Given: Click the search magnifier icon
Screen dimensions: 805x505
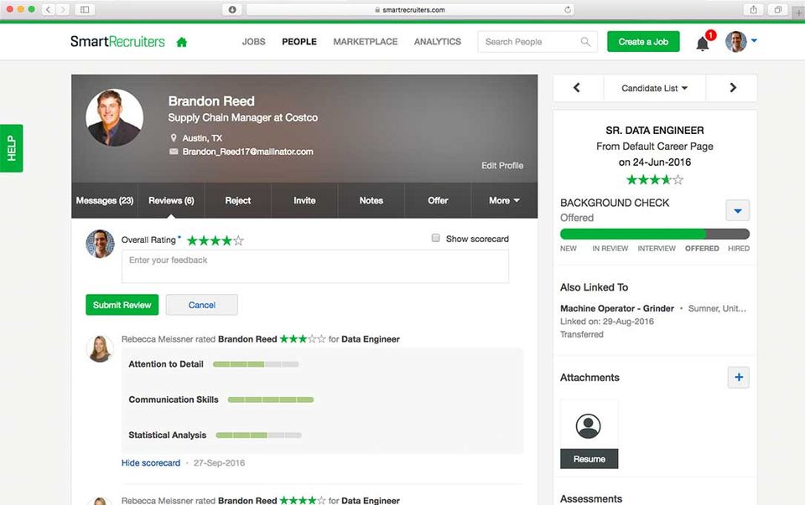Looking at the screenshot, I should pyautogui.click(x=585, y=42).
